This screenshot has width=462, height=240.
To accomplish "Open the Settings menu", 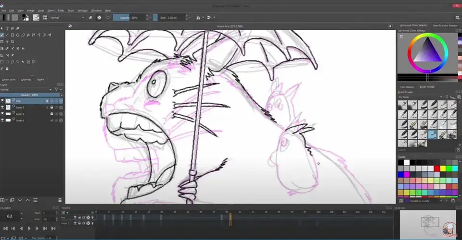I will [82, 11].
